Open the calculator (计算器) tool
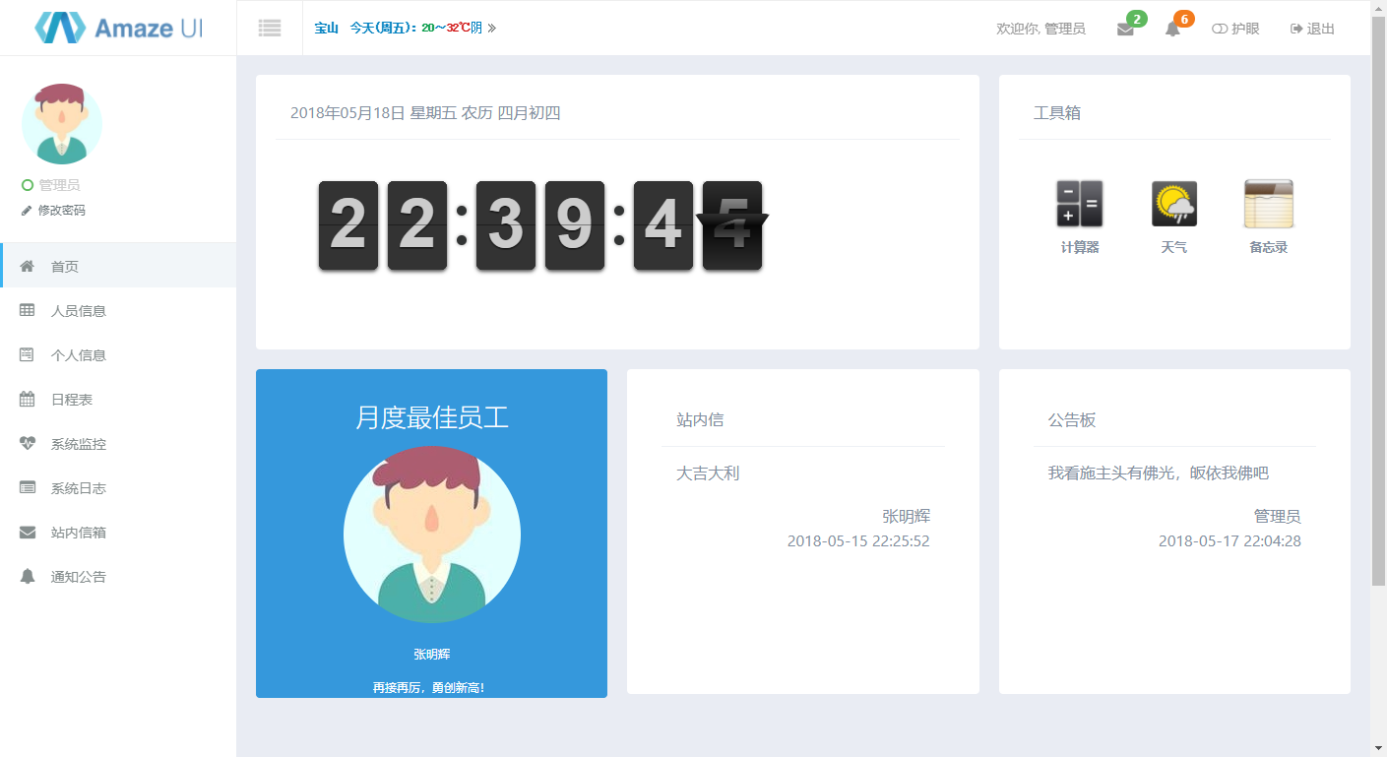The width and height of the screenshot is (1387, 757). pyautogui.click(x=1079, y=205)
